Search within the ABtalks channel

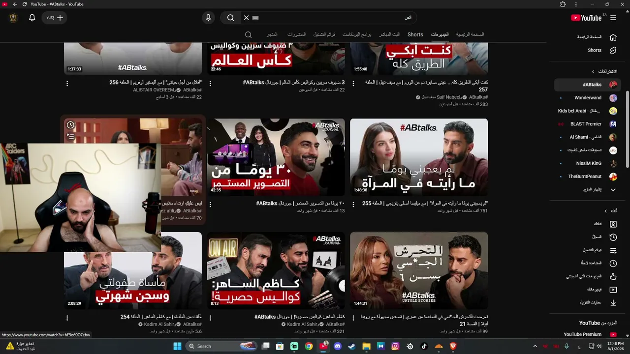coord(249,34)
